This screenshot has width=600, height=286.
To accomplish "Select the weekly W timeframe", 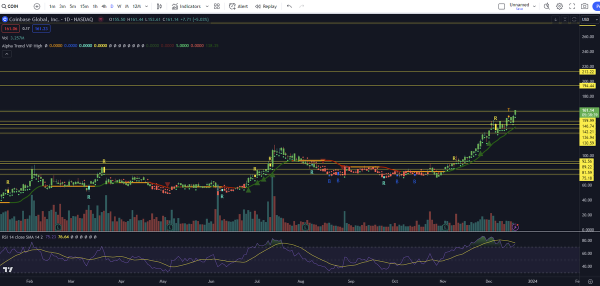I will 119,6.
